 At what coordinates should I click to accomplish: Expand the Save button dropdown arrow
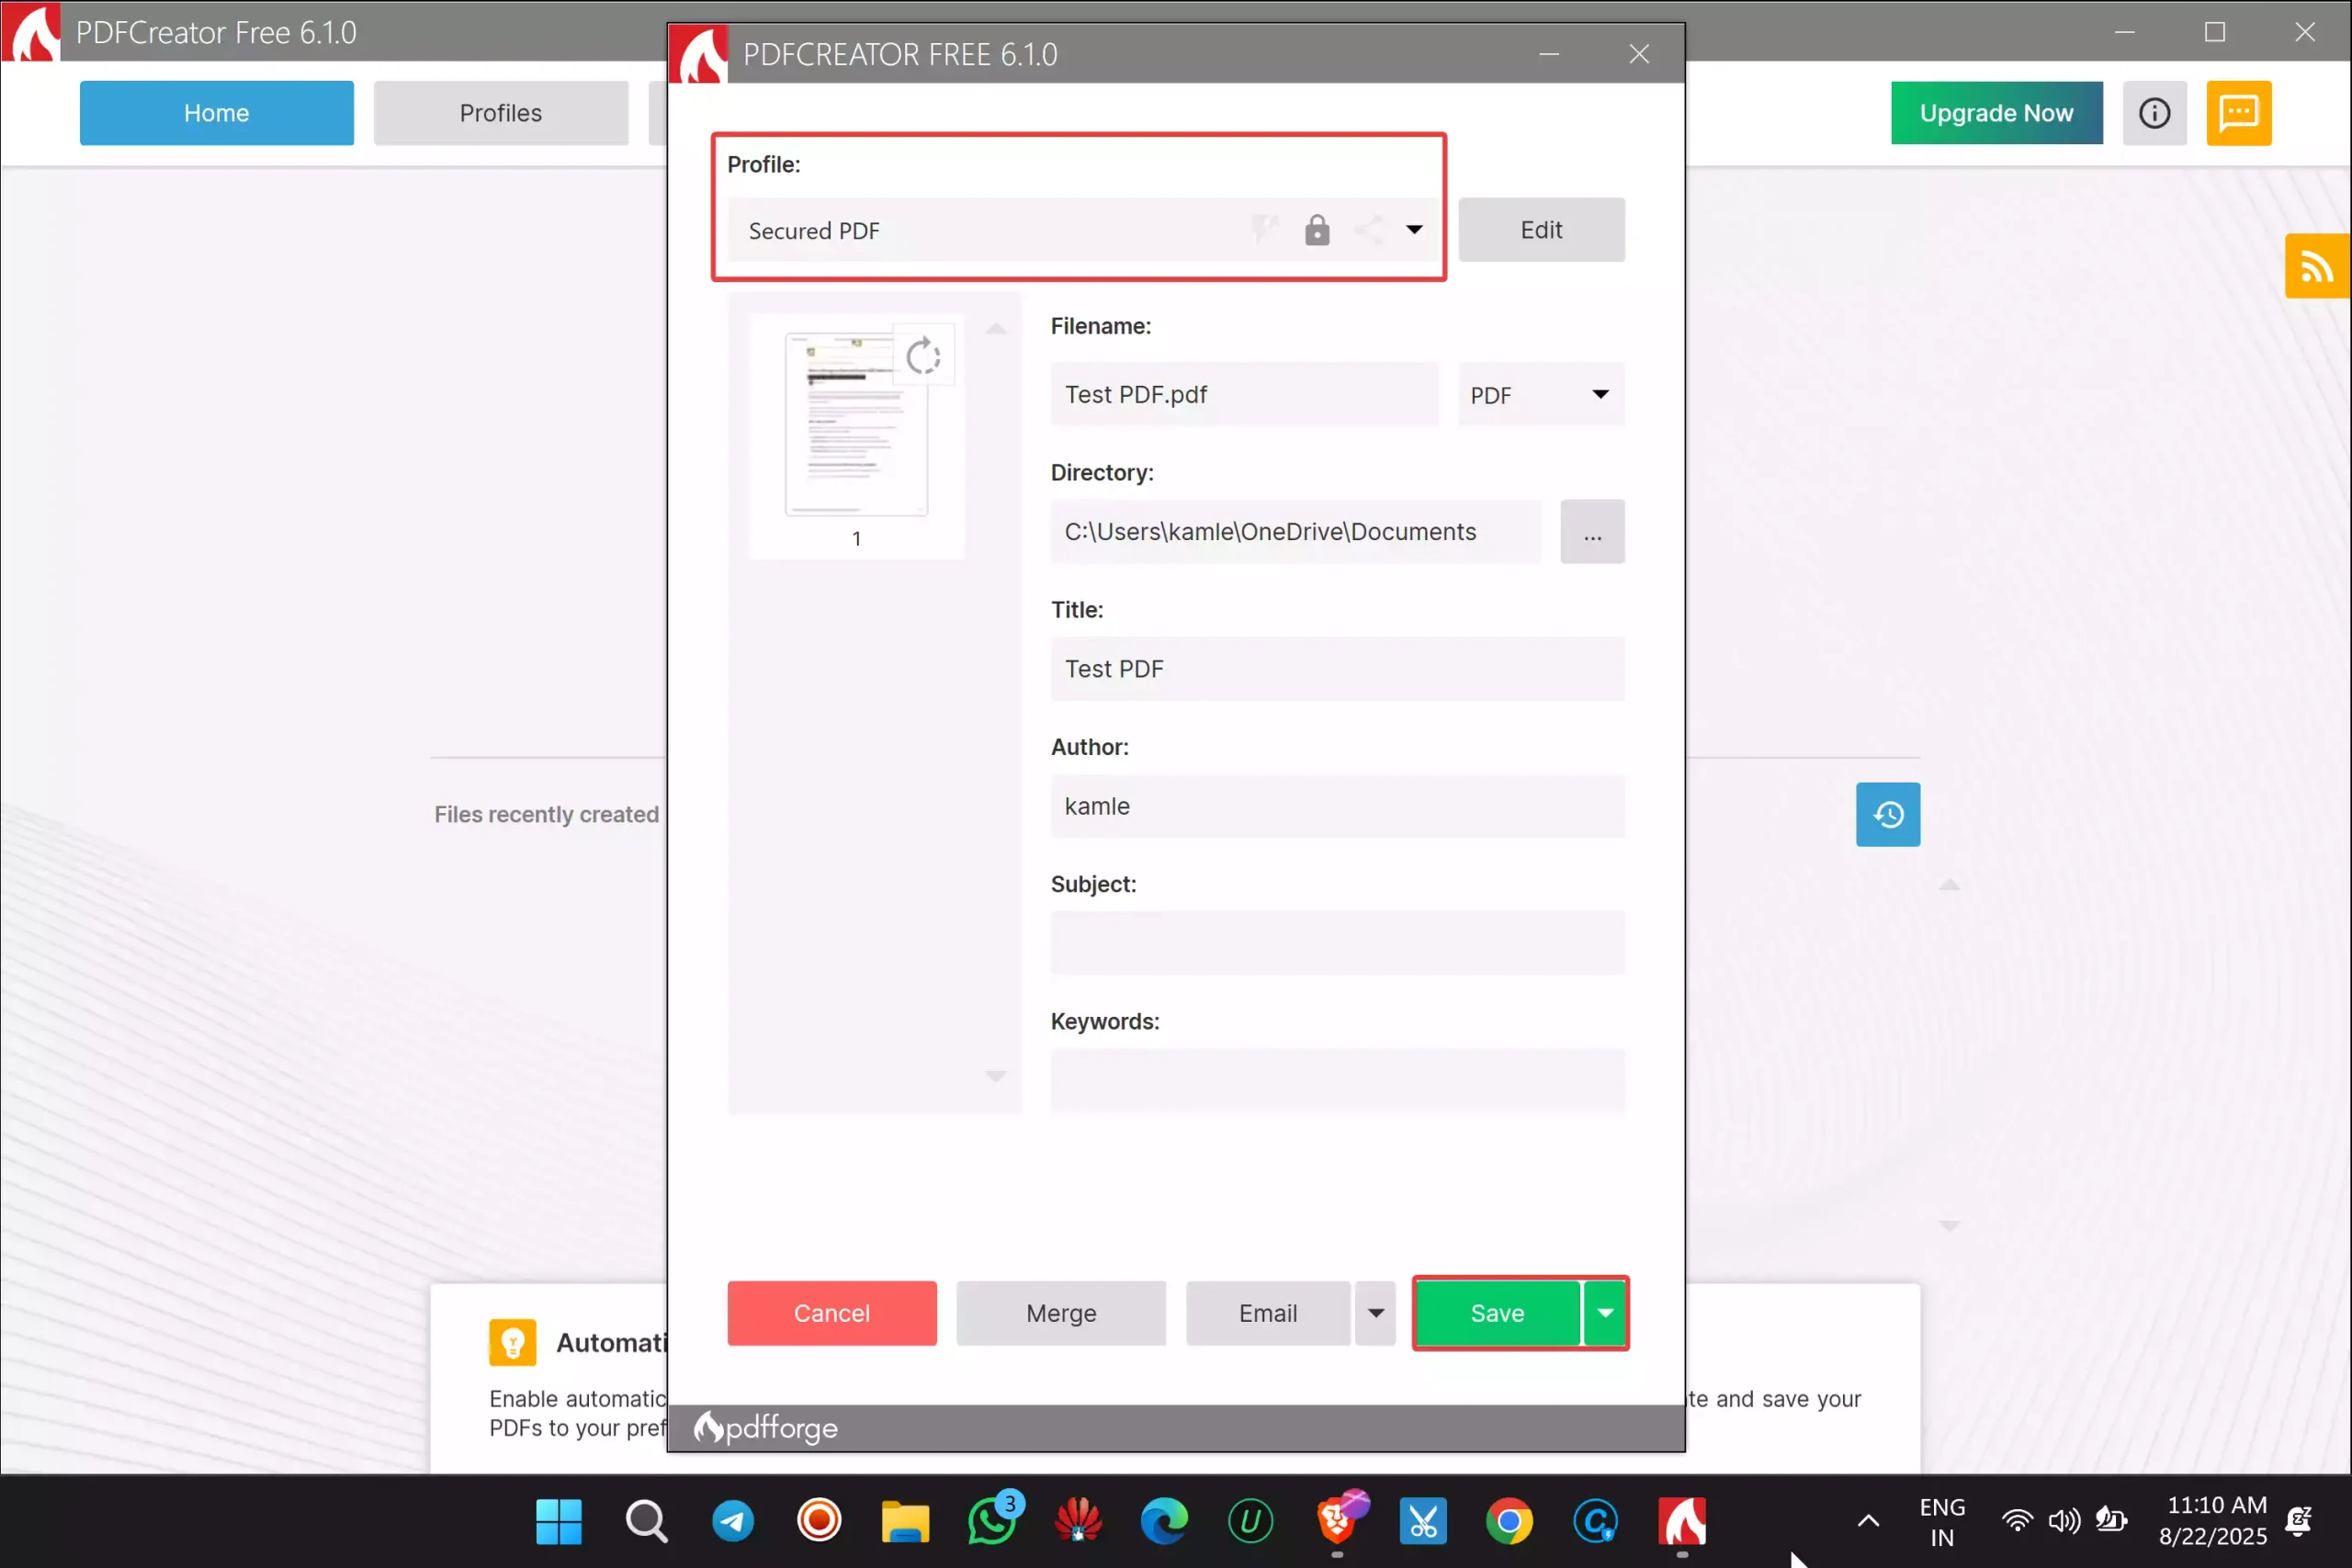click(1607, 1313)
